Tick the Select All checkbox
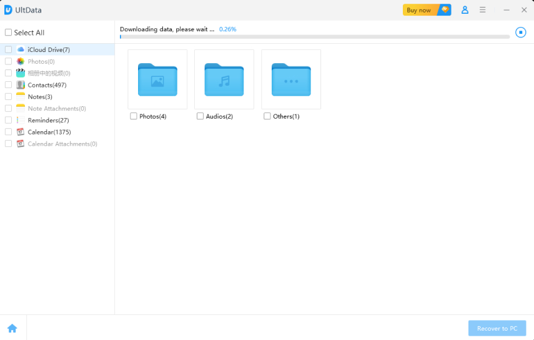 pos(8,32)
